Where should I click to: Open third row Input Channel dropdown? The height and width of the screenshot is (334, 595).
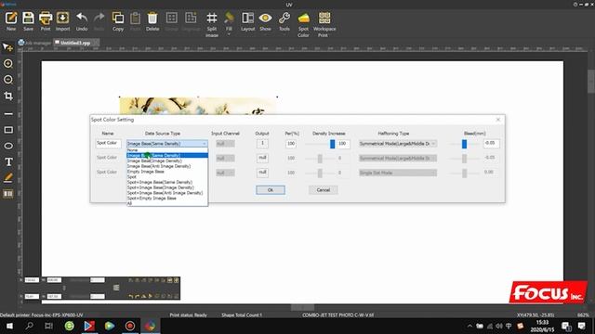click(225, 173)
